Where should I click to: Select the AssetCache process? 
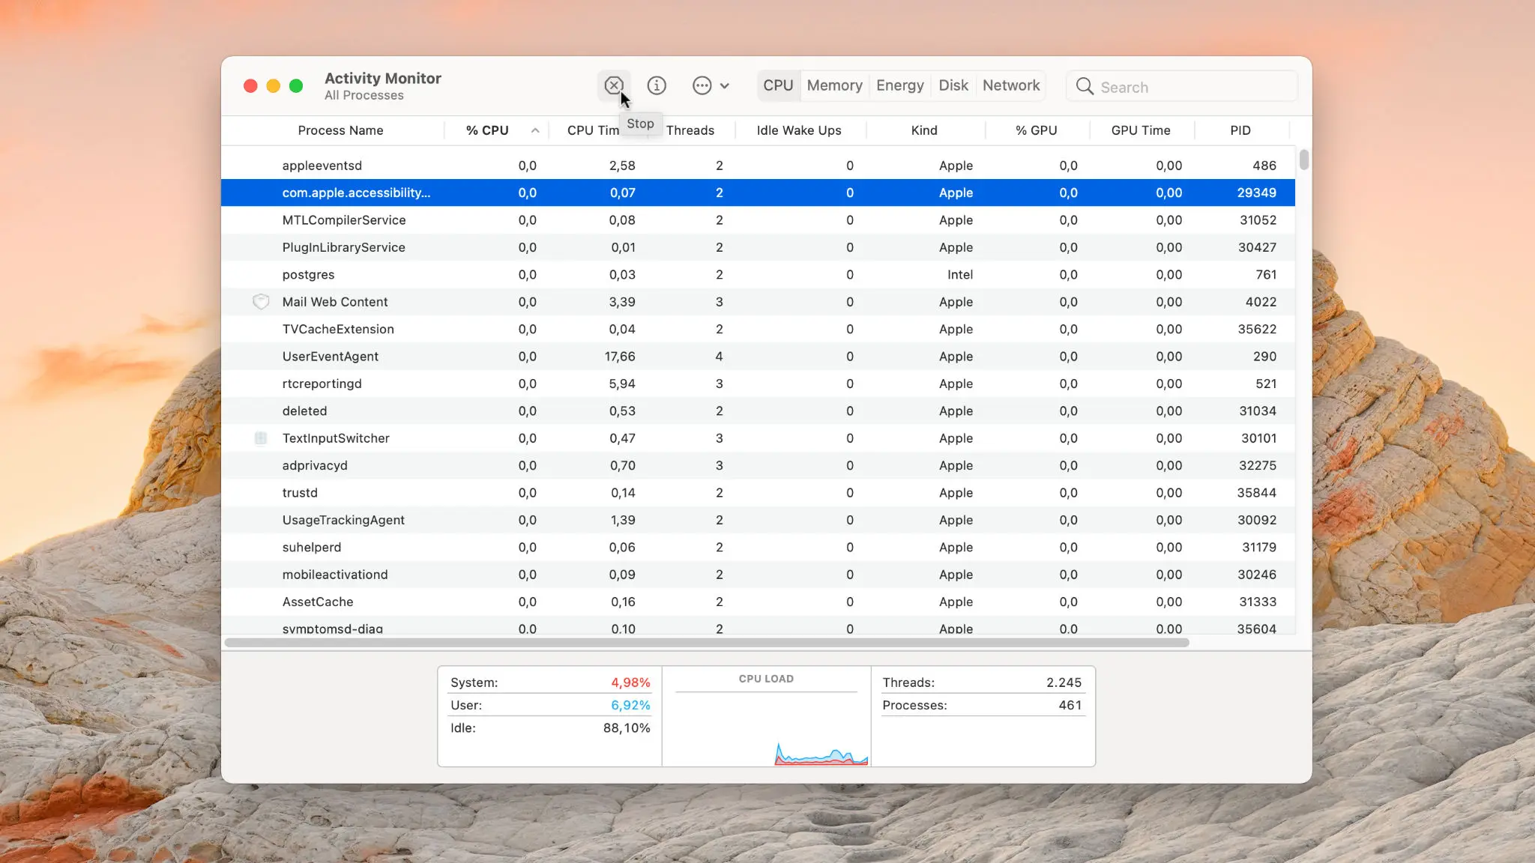(x=758, y=602)
